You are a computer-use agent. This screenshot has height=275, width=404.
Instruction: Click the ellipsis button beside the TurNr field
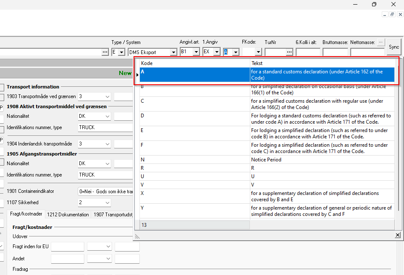[289, 52]
